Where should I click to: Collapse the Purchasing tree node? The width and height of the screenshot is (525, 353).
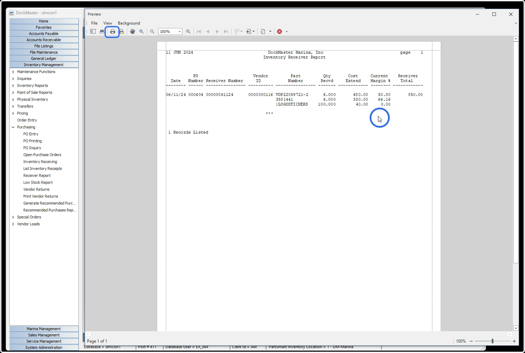13,127
